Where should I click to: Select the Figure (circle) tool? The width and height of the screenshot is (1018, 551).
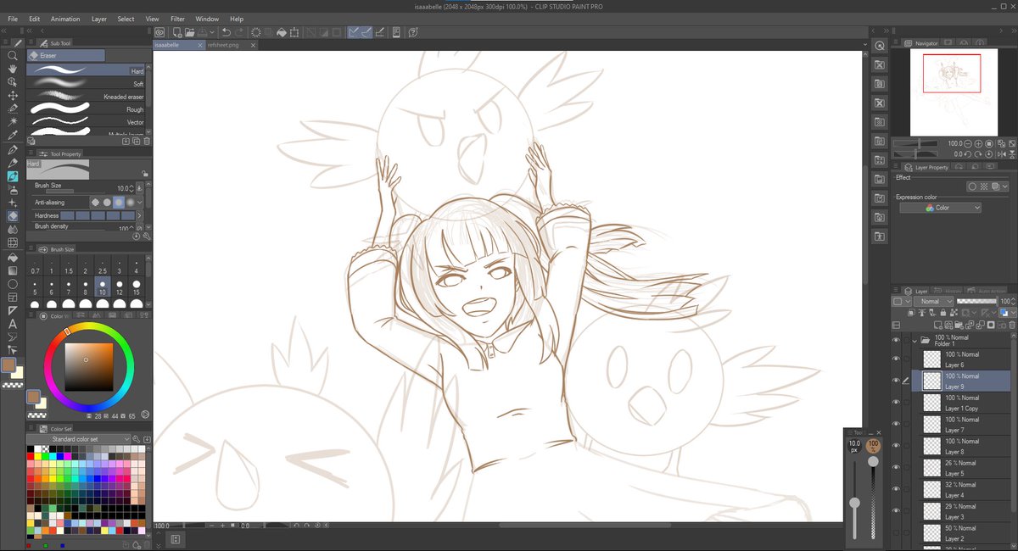click(x=13, y=284)
